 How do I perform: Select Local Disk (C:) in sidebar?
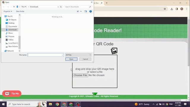13,43
